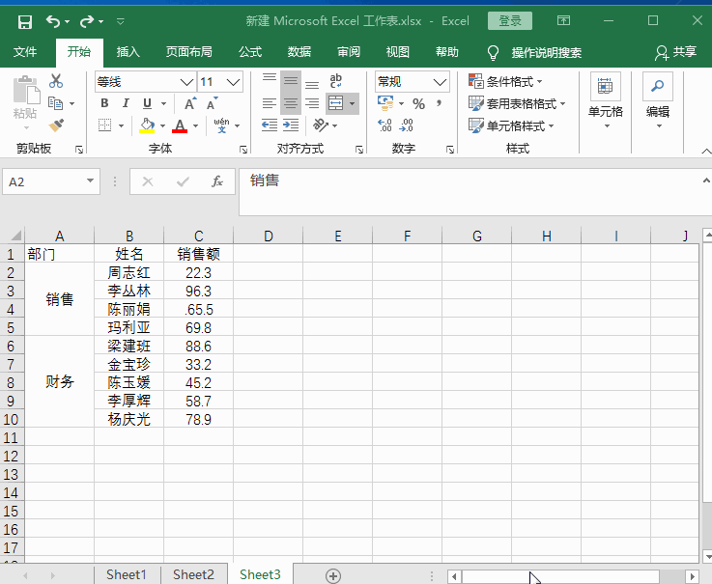
Task: Open Conditional Formatting menu
Action: click(x=505, y=82)
